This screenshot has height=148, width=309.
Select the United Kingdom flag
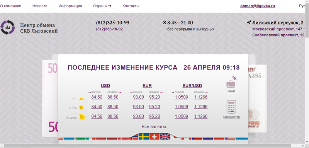coord(165,136)
